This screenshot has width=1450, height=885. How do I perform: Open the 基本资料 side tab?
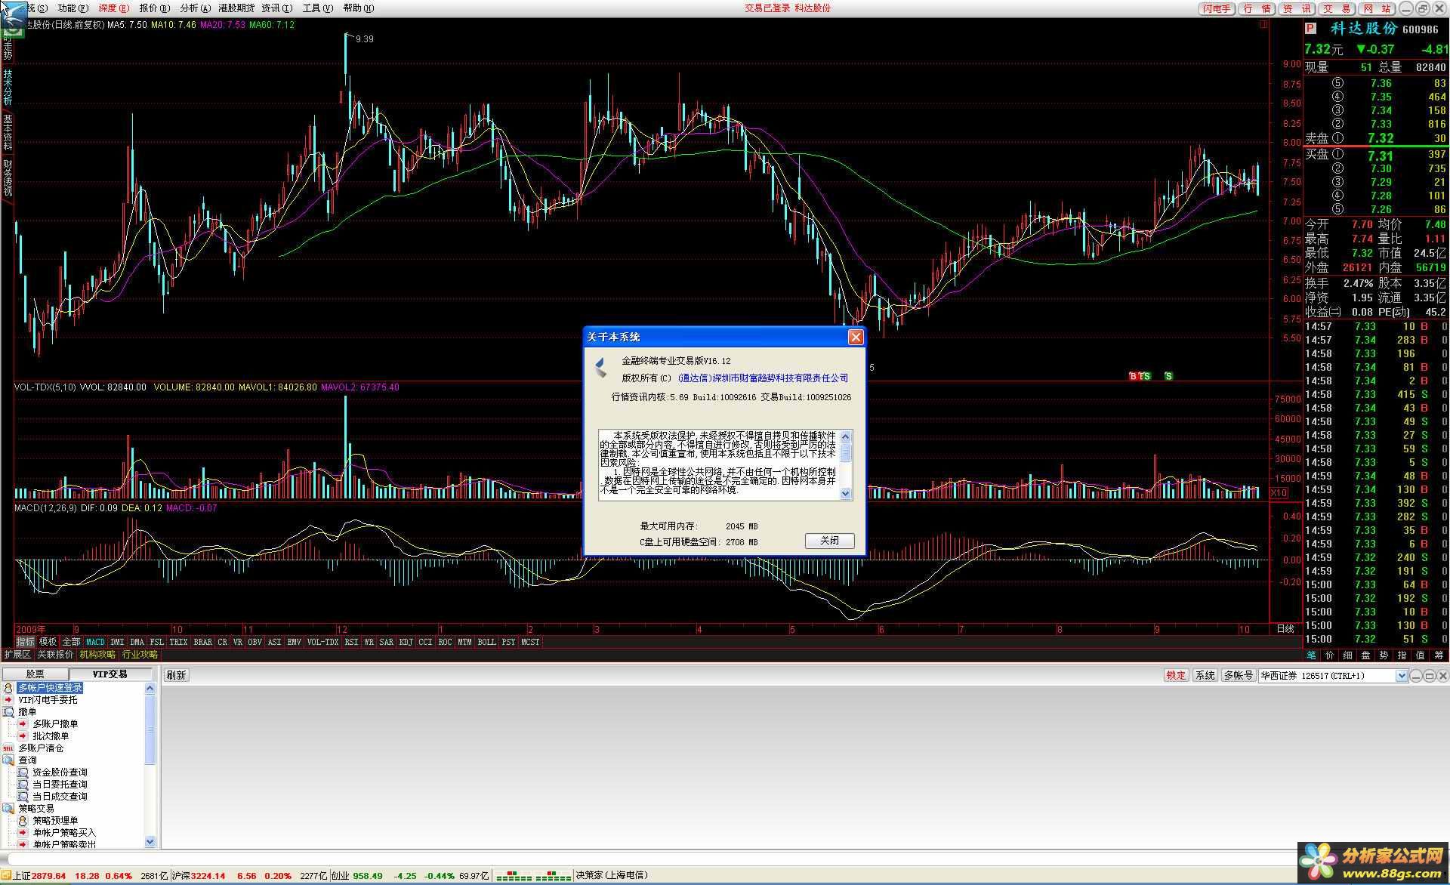tap(8, 132)
